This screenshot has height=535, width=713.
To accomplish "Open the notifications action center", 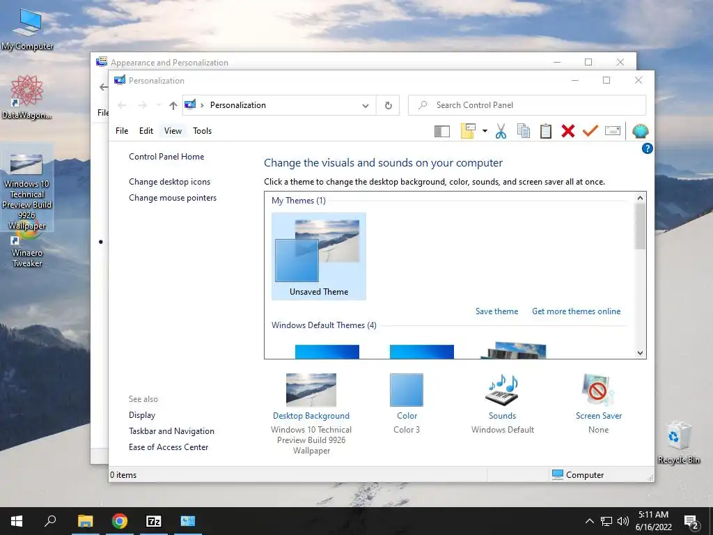I will coord(691,522).
